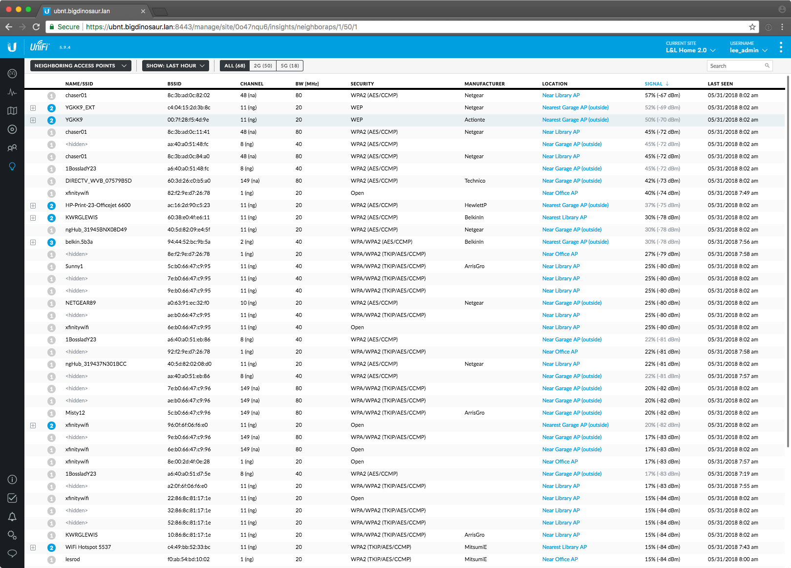Expand the YGKK9_EXT row
Screen dimensions: 791x568
tap(33, 108)
